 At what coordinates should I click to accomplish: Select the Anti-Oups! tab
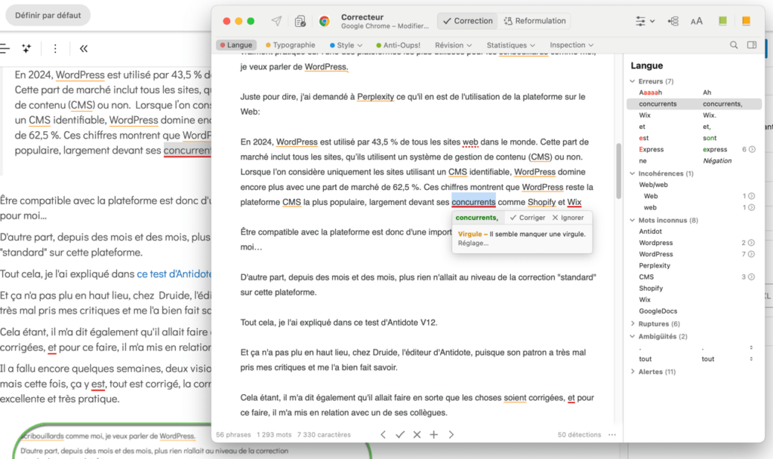click(399, 44)
